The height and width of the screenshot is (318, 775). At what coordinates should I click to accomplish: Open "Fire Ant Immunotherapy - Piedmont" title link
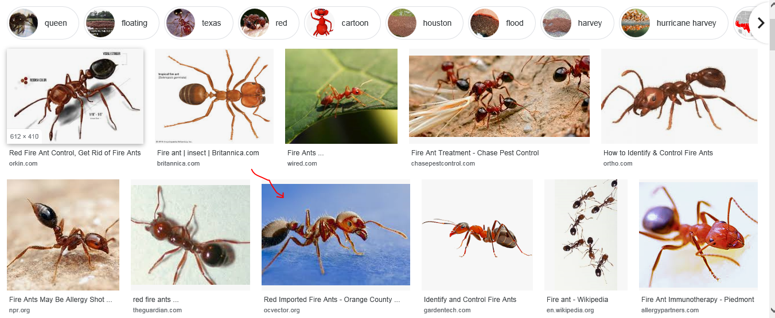point(698,300)
